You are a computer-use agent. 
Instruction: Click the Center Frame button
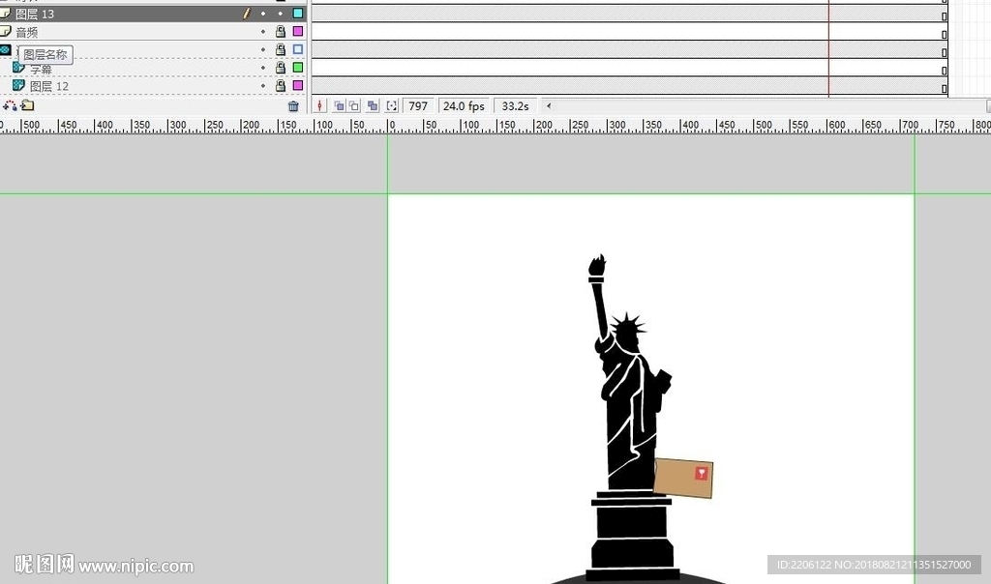(x=319, y=106)
